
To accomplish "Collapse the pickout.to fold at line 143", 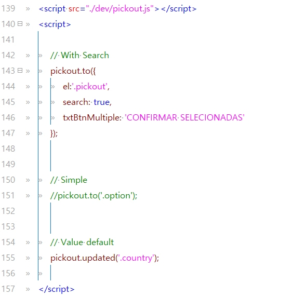I will (x=20, y=71).
